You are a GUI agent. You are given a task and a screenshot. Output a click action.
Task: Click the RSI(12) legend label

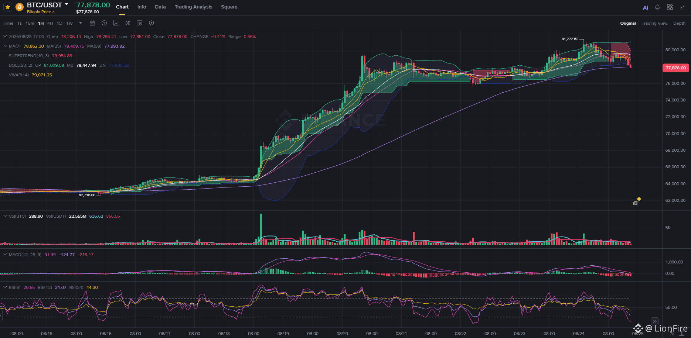point(45,287)
